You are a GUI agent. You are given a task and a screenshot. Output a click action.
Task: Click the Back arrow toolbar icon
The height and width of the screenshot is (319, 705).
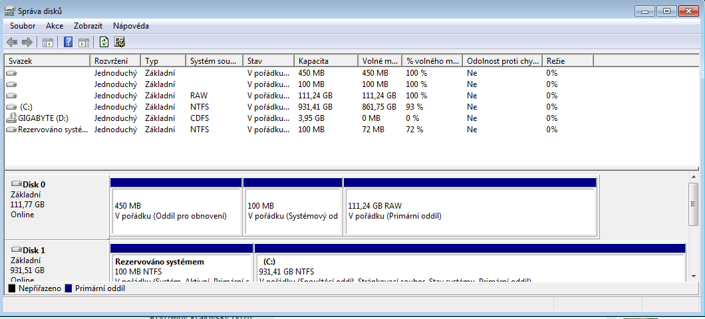(x=12, y=43)
